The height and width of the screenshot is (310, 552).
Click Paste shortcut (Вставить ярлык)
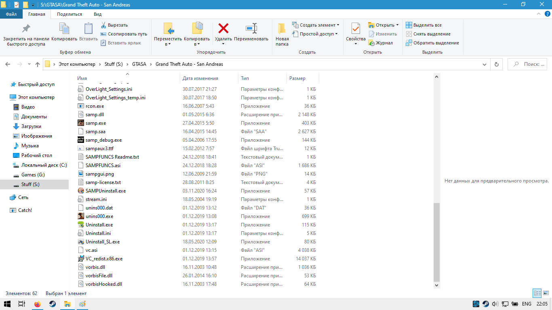[x=120, y=43]
